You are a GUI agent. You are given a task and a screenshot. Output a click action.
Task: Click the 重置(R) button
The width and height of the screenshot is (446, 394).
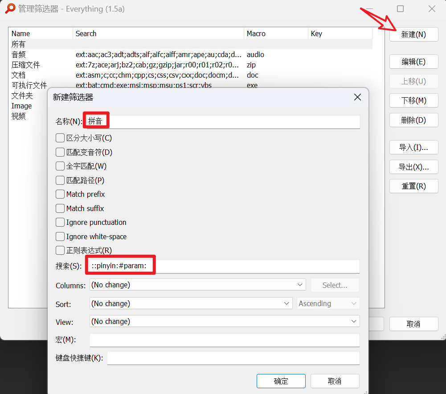(x=413, y=186)
